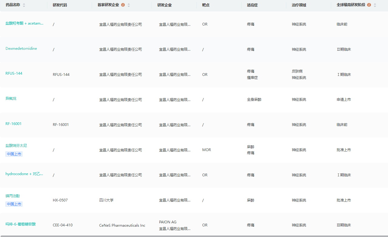This screenshot has height=237, width=388.
Task: Select OR target in 吗啡-6-葡萄糖苷酸 row
Action: point(205,225)
